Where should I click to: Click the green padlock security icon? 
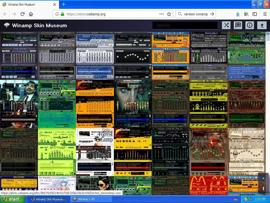click(62, 14)
